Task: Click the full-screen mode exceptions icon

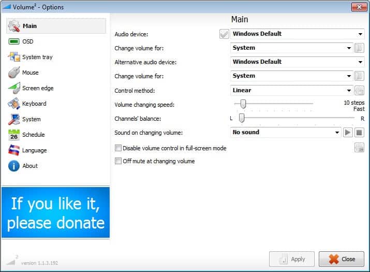Action: point(359,148)
